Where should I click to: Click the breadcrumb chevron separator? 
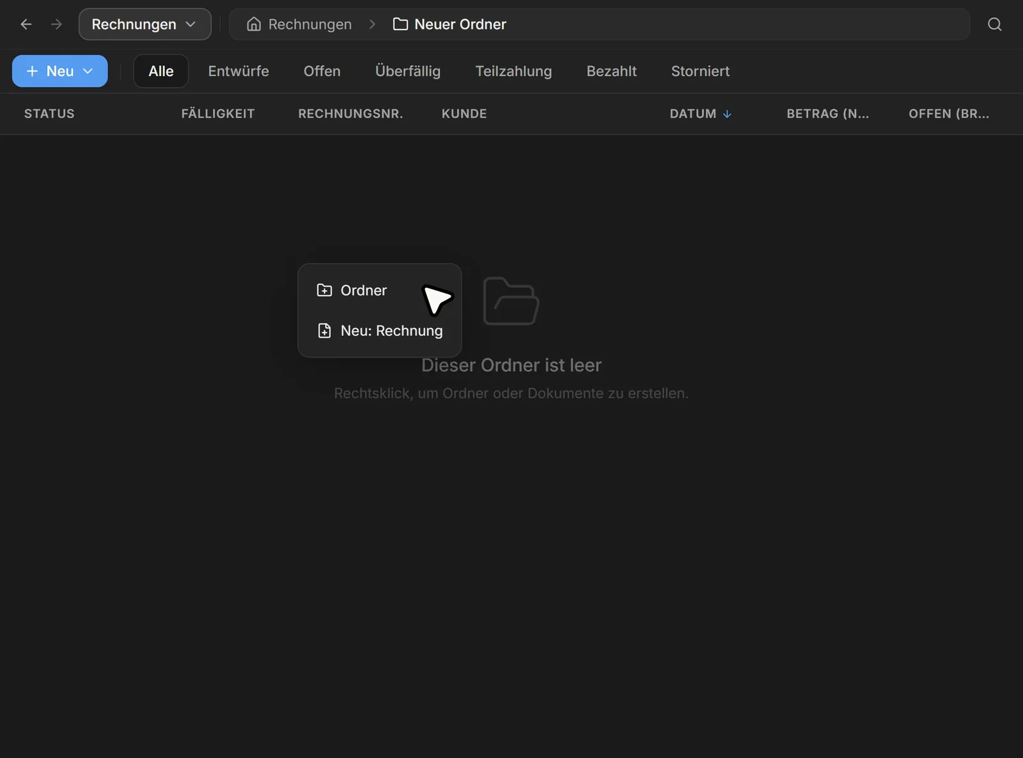click(372, 24)
